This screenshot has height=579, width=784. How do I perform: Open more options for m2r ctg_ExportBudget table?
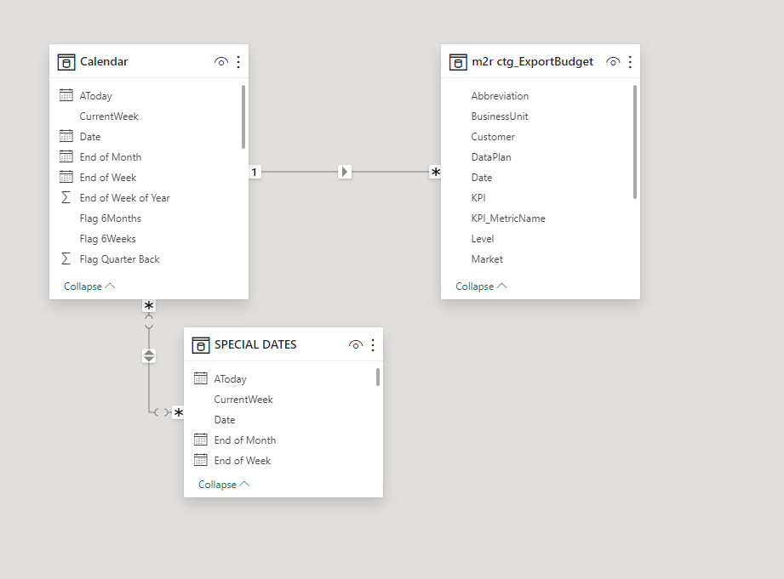point(630,62)
